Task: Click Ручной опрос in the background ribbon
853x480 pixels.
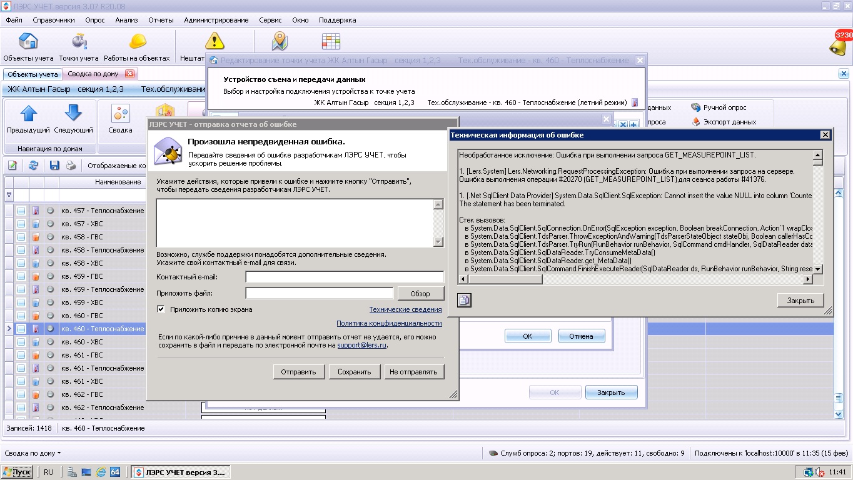Action: (x=719, y=107)
